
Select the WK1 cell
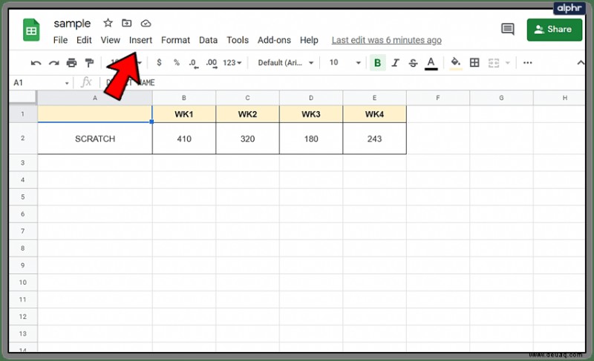[184, 114]
